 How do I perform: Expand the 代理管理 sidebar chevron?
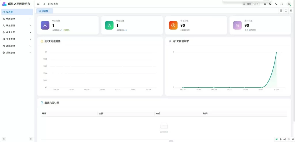click(30, 19)
